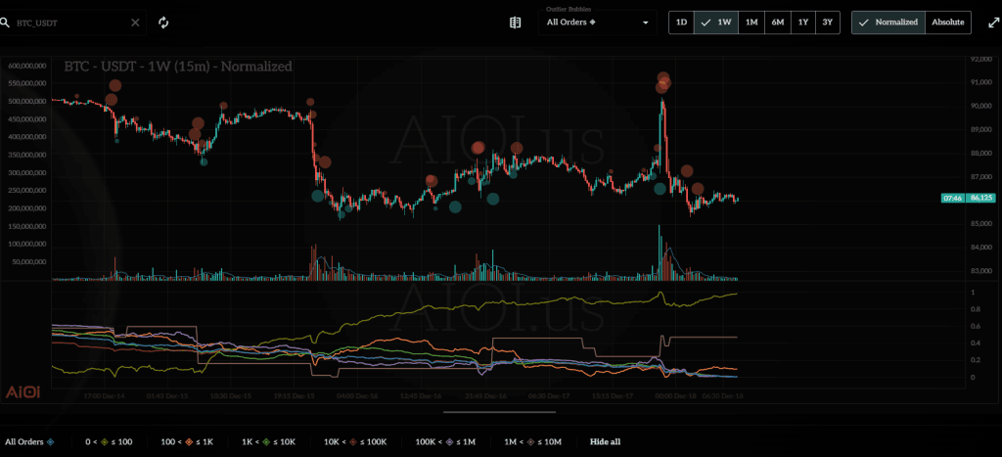
Task: Toggle the All Orders legend series
Action: pos(29,441)
